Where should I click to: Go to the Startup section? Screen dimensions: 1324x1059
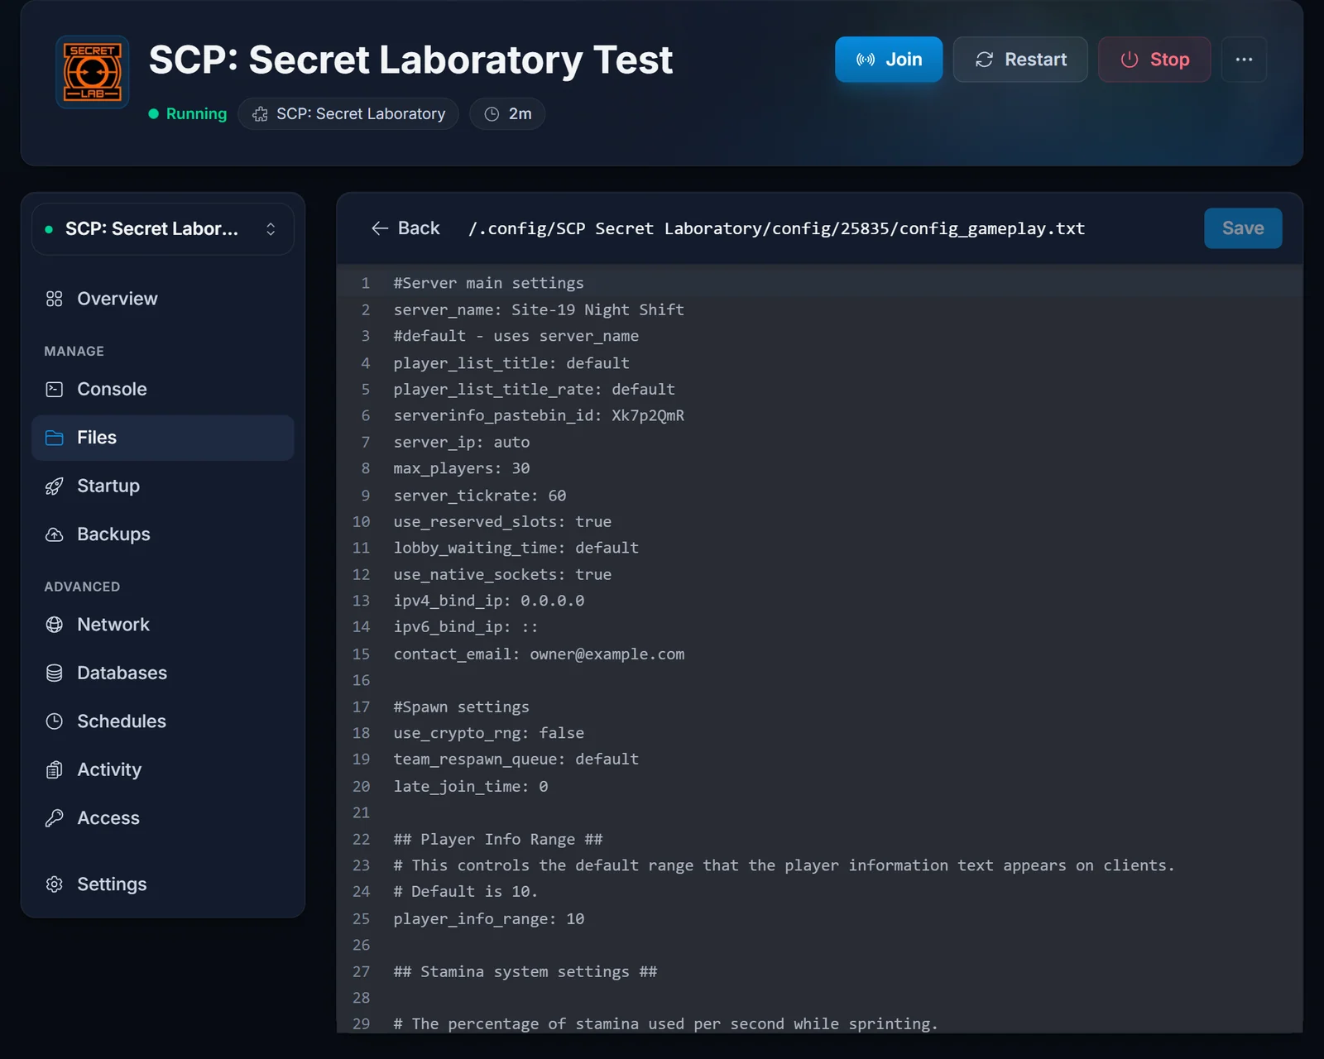[x=163, y=486]
